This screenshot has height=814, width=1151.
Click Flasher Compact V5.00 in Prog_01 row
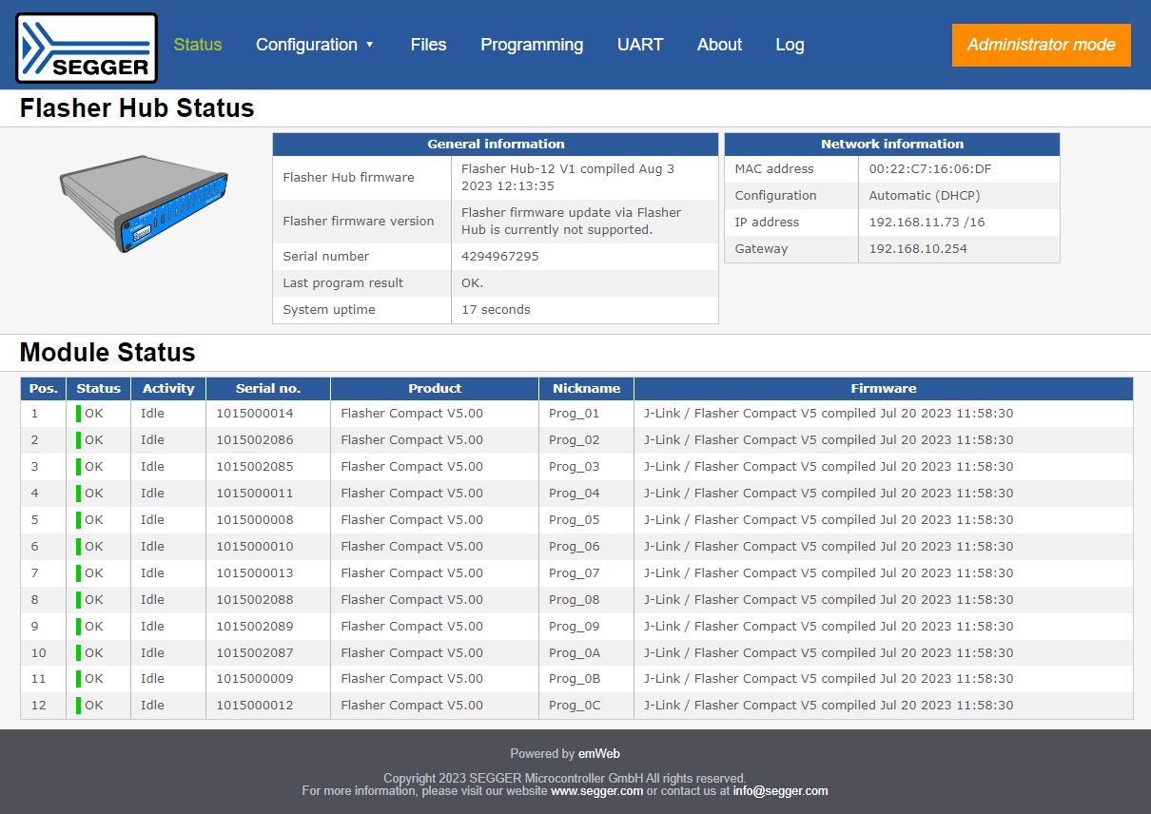(x=412, y=414)
